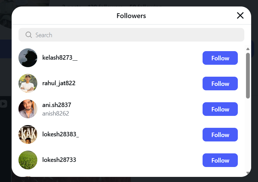Follow the user lokesh28383_
The image size is (258, 182).
pos(220,135)
